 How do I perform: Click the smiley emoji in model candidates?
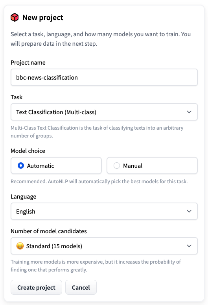20,246
